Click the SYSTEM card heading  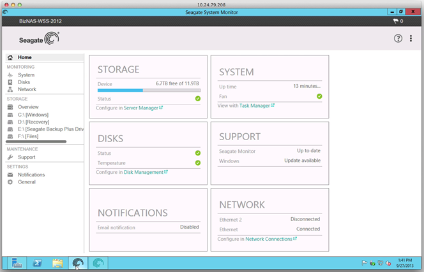pos(236,72)
